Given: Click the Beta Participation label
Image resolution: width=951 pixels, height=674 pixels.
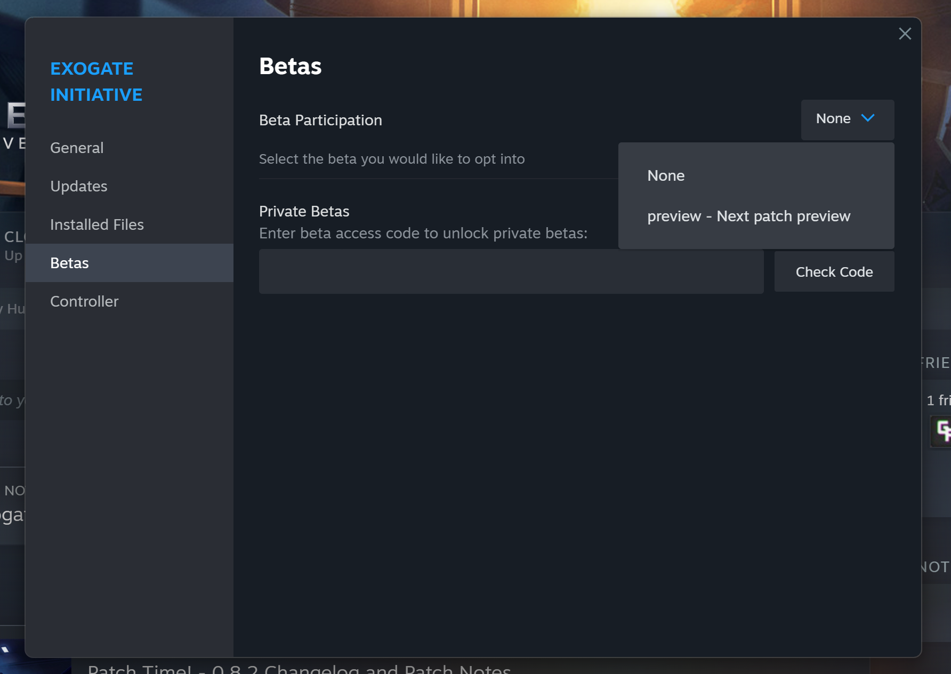Looking at the screenshot, I should point(320,120).
